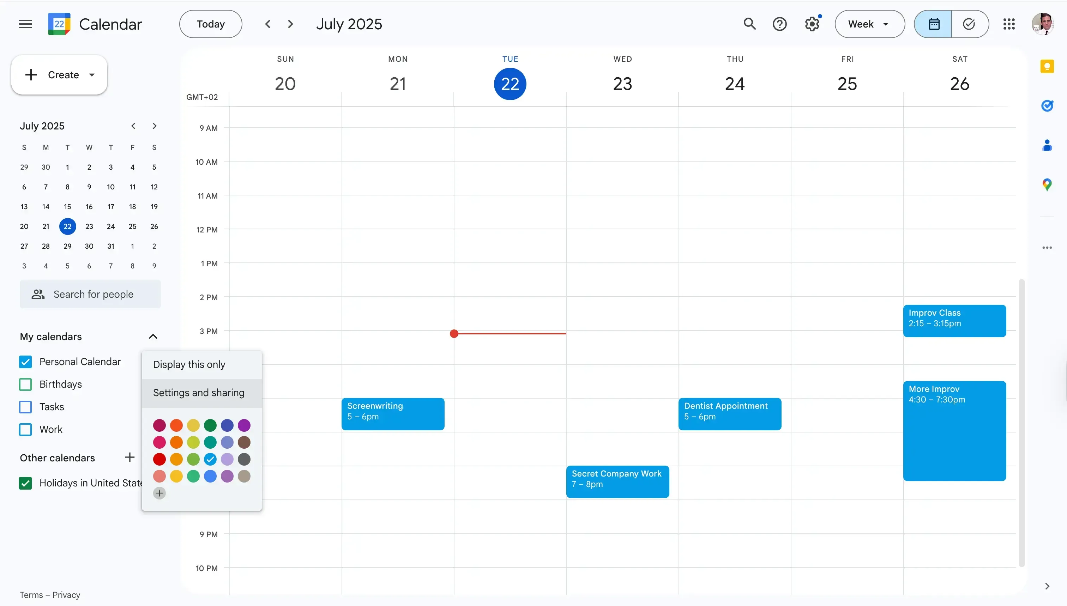Open the Privacy link
Viewport: 1067px width, 606px height.
[x=67, y=594]
